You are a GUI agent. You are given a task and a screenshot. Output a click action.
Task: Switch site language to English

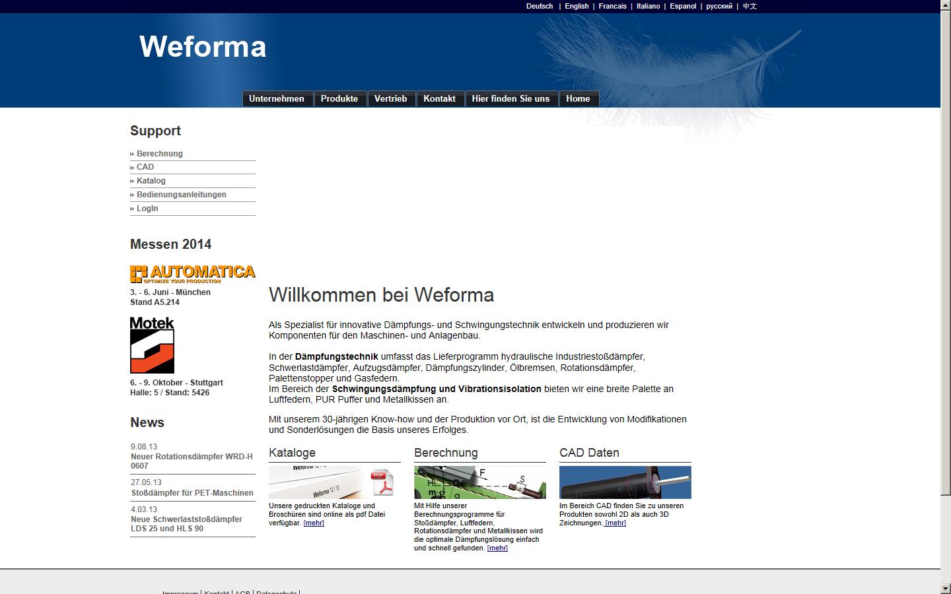pos(577,6)
